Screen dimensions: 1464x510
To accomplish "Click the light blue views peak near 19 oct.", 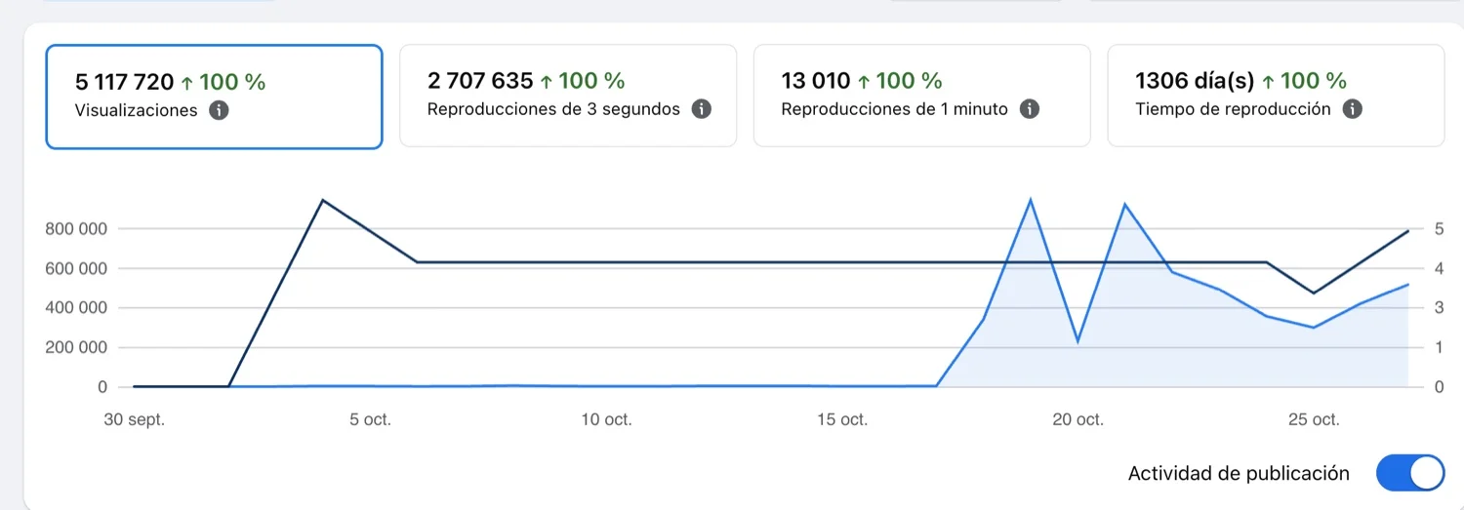I will pyautogui.click(x=1030, y=201).
